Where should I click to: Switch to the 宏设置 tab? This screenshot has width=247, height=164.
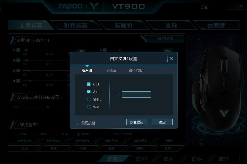tap(111, 70)
